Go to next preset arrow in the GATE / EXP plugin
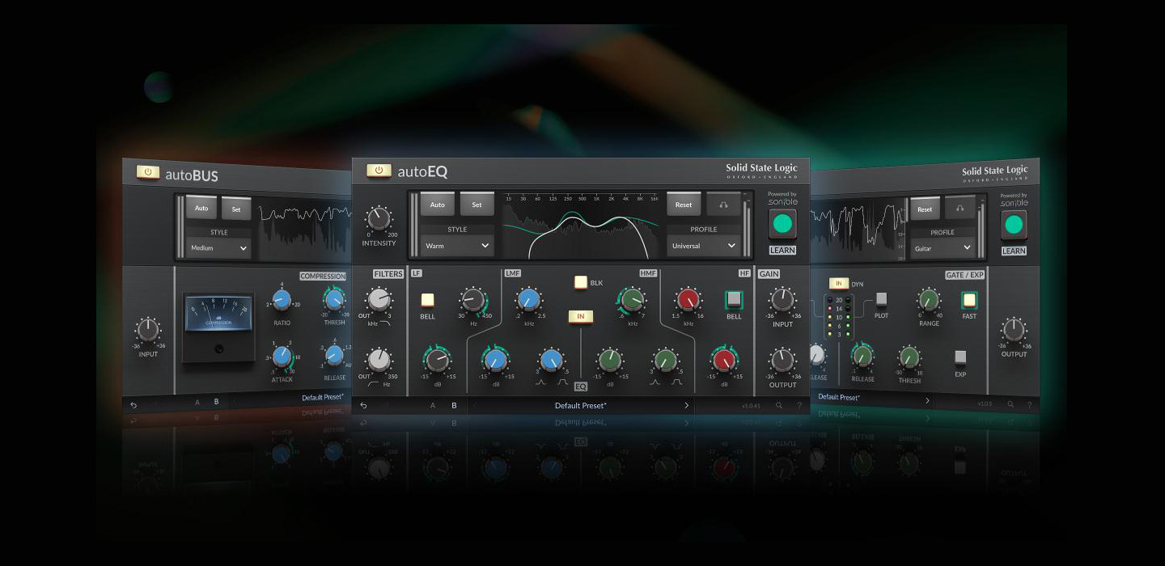The width and height of the screenshot is (1165, 566). 927,400
